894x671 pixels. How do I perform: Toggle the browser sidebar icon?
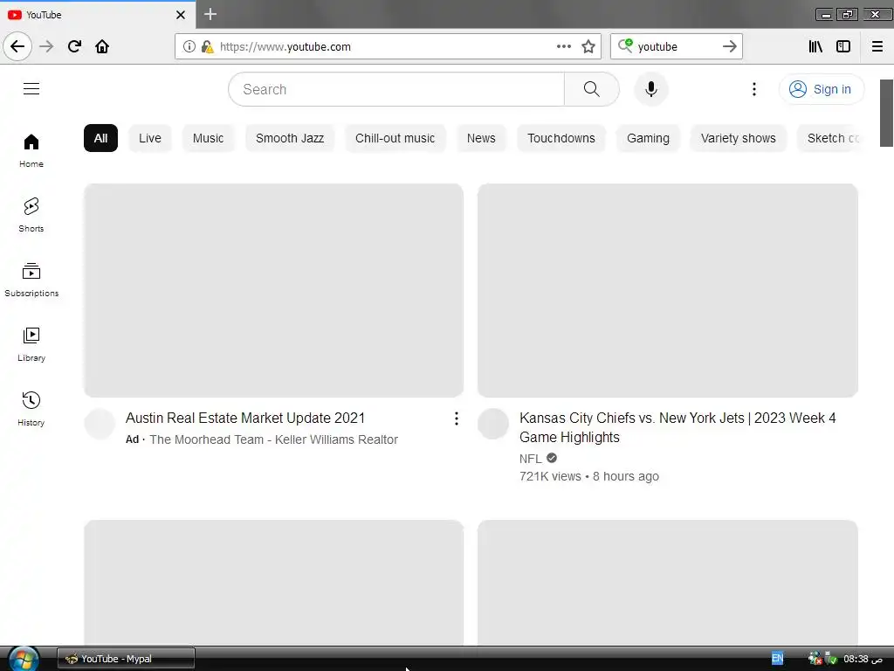coord(843,46)
